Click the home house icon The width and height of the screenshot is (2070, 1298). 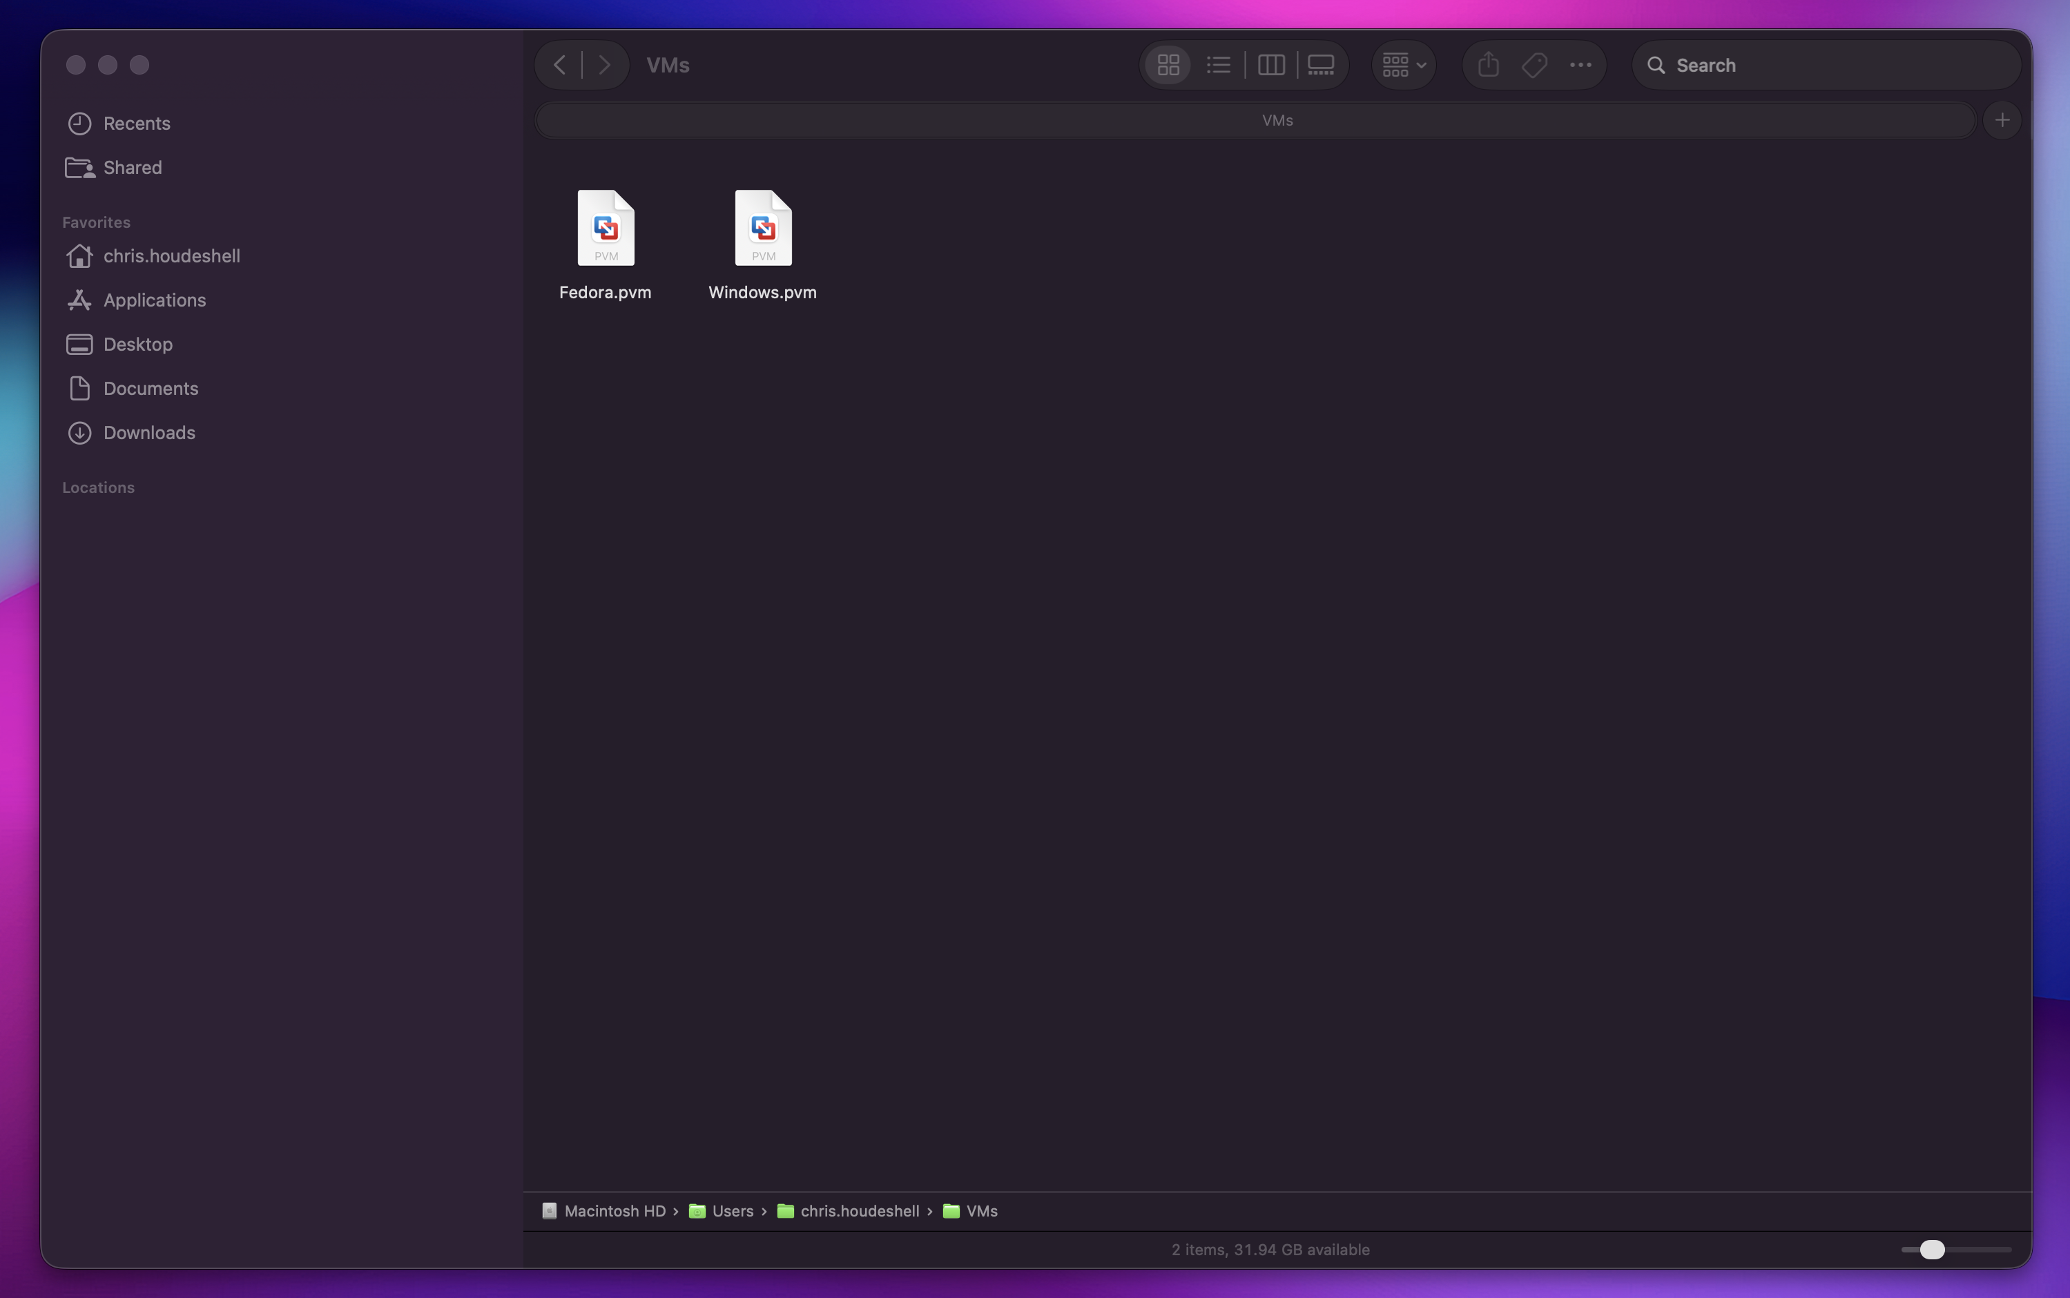pyautogui.click(x=80, y=256)
